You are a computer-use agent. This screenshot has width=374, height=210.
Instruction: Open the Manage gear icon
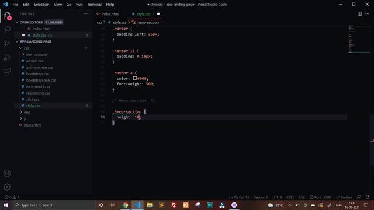point(7,187)
